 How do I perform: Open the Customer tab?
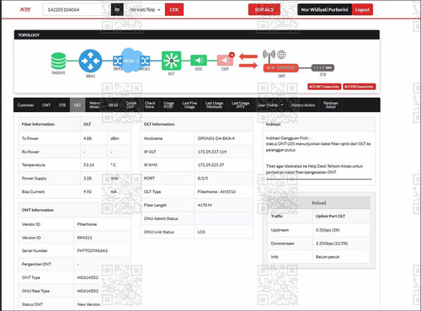tap(25, 105)
